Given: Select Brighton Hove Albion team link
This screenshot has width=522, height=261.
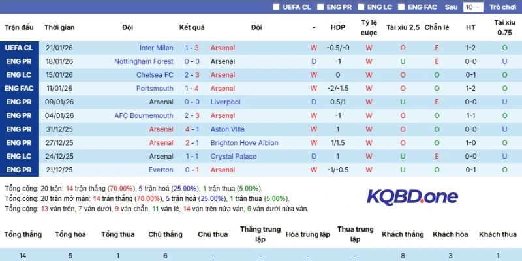Looking at the screenshot, I should (x=244, y=143).
